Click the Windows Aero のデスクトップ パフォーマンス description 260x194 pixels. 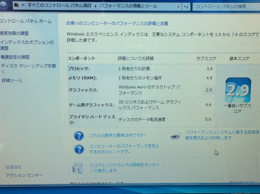[149, 90]
